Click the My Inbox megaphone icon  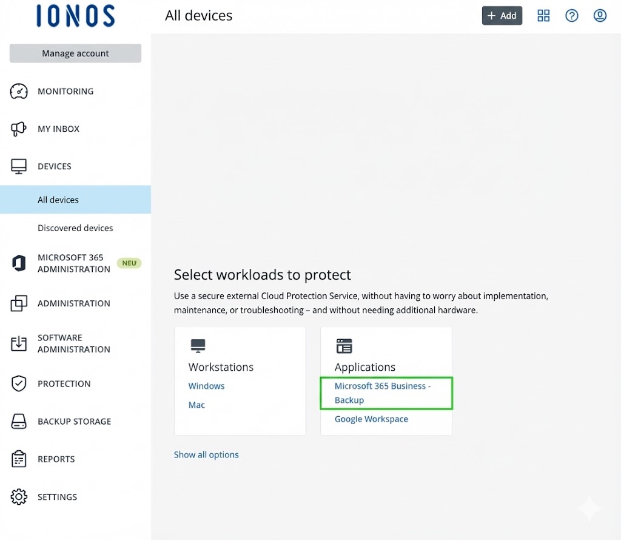point(19,129)
